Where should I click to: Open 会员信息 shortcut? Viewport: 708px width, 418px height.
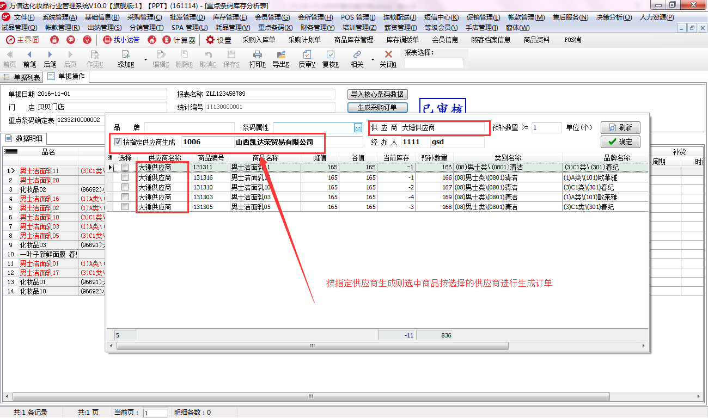point(445,40)
